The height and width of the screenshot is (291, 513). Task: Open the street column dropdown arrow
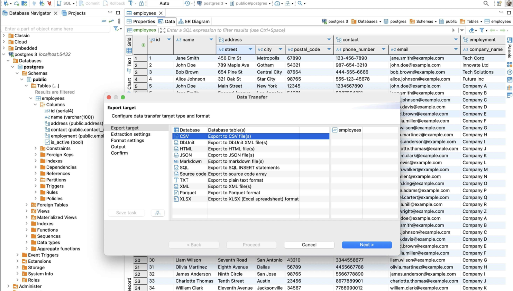pyautogui.click(x=250, y=49)
